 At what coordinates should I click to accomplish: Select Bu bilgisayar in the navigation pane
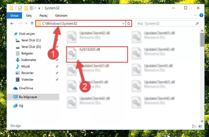coord(33,97)
